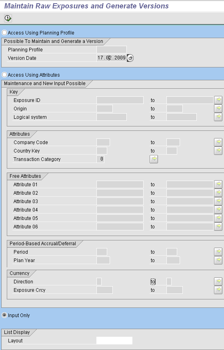Click the Execute clock icon in toolbar

pyautogui.click(x=8, y=18)
